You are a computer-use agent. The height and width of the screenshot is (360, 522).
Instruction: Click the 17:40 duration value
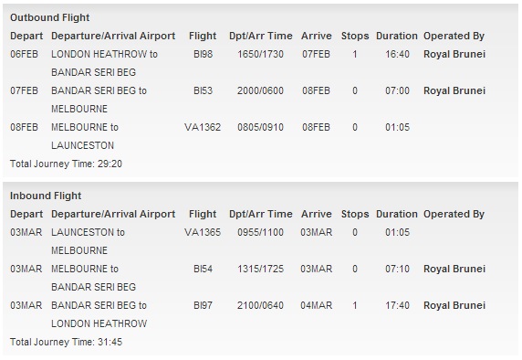click(397, 306)
